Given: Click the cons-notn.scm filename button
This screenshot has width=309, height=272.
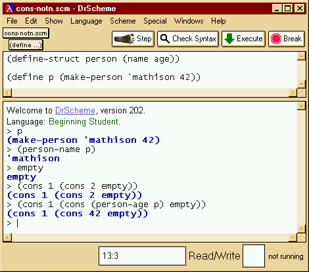Looking at the screenshot, I should [26, 33].
